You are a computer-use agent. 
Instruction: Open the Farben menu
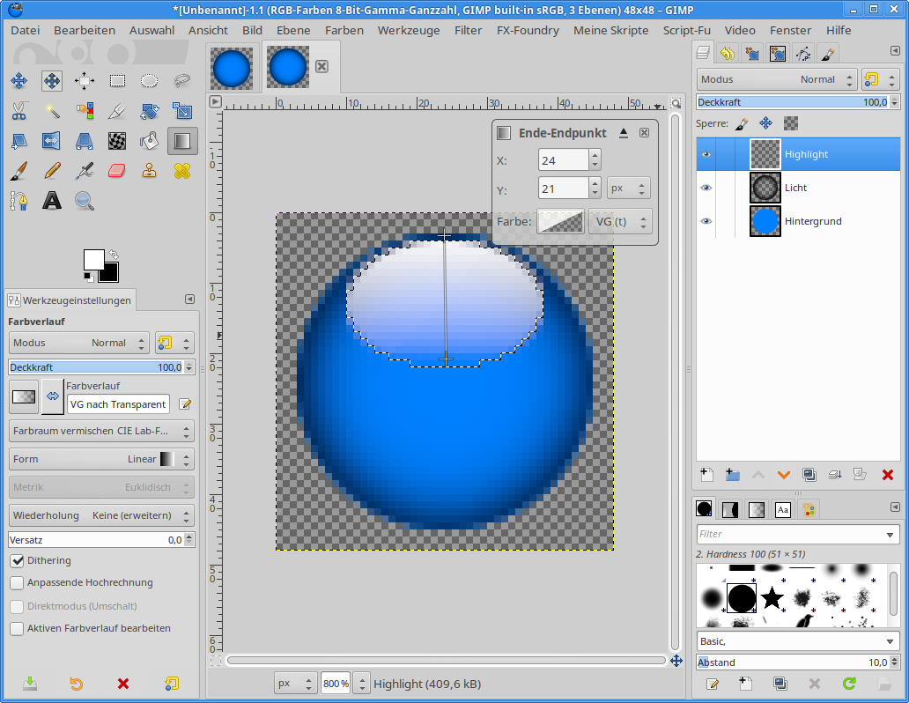tap(344, 30)
